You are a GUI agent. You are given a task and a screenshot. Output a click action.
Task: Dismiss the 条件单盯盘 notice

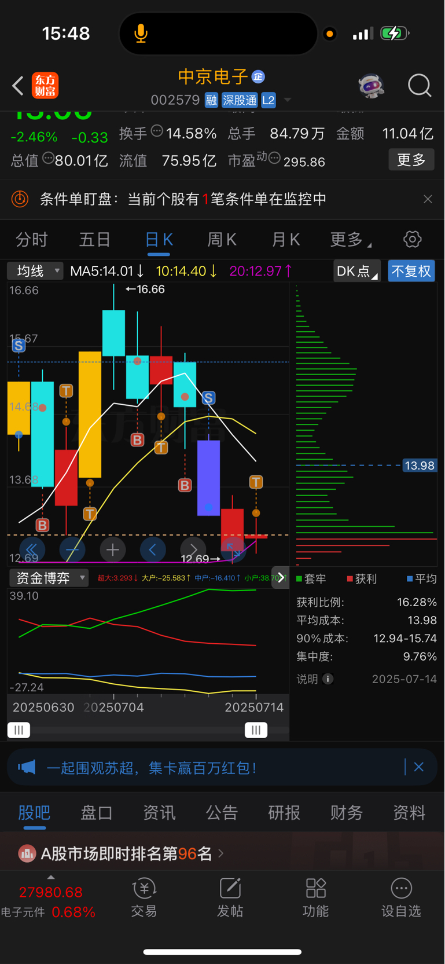[x=428, y=199]
